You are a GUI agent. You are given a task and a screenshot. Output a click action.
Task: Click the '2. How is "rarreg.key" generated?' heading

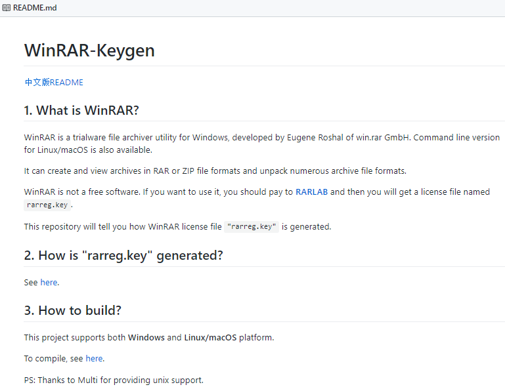(123, 255)
